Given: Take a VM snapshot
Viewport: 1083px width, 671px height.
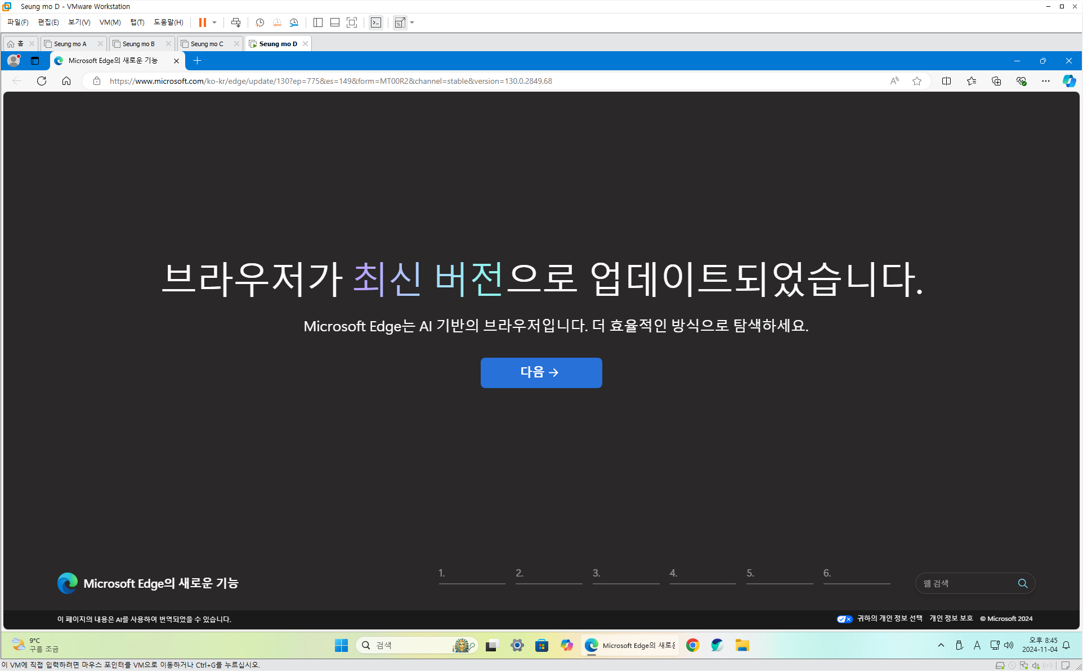Looking at the screenshot, I should point(259,22).
